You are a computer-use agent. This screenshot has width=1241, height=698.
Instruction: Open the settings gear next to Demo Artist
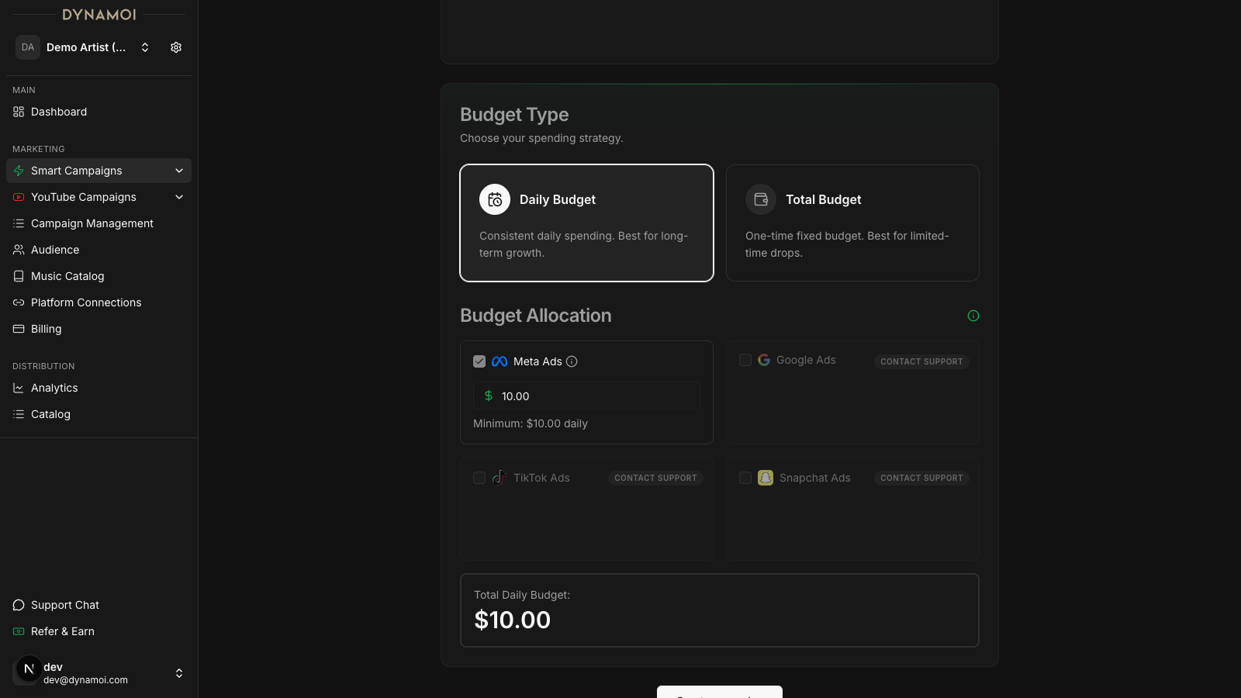pyautogui.click(x=175, y=47)
